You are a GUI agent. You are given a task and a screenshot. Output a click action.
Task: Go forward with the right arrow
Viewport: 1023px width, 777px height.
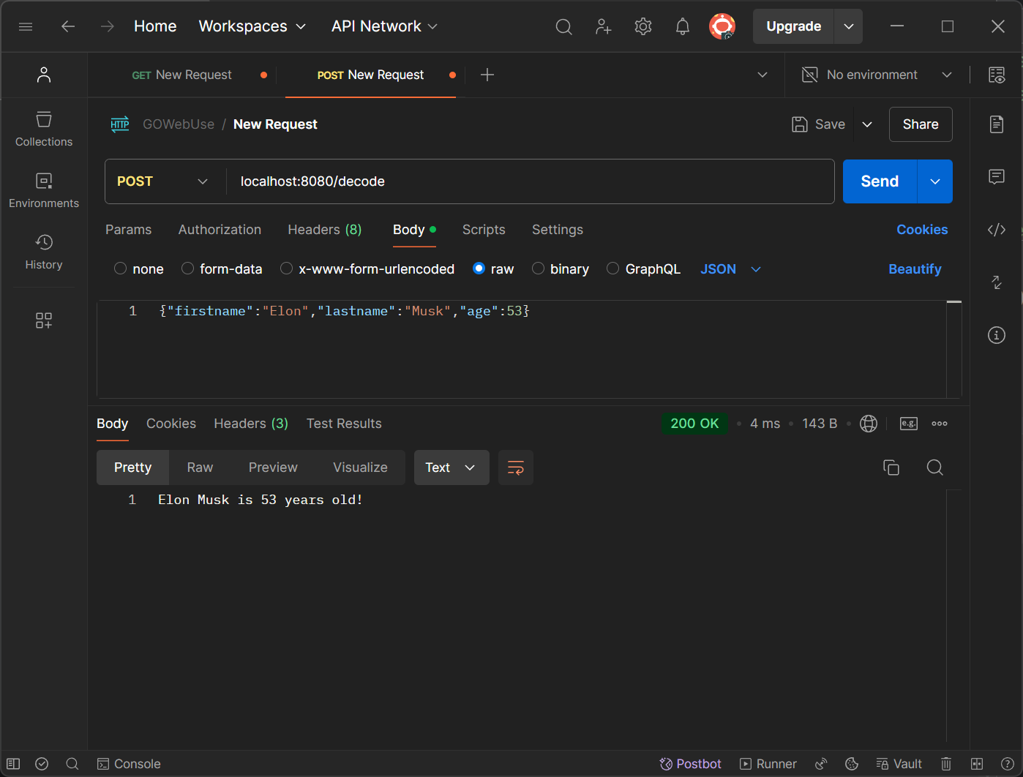click(108, 26)
